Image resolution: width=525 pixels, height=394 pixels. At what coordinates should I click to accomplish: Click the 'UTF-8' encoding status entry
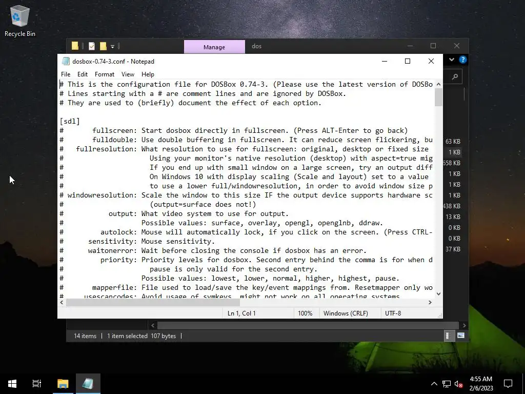click(x=393, y=313)
